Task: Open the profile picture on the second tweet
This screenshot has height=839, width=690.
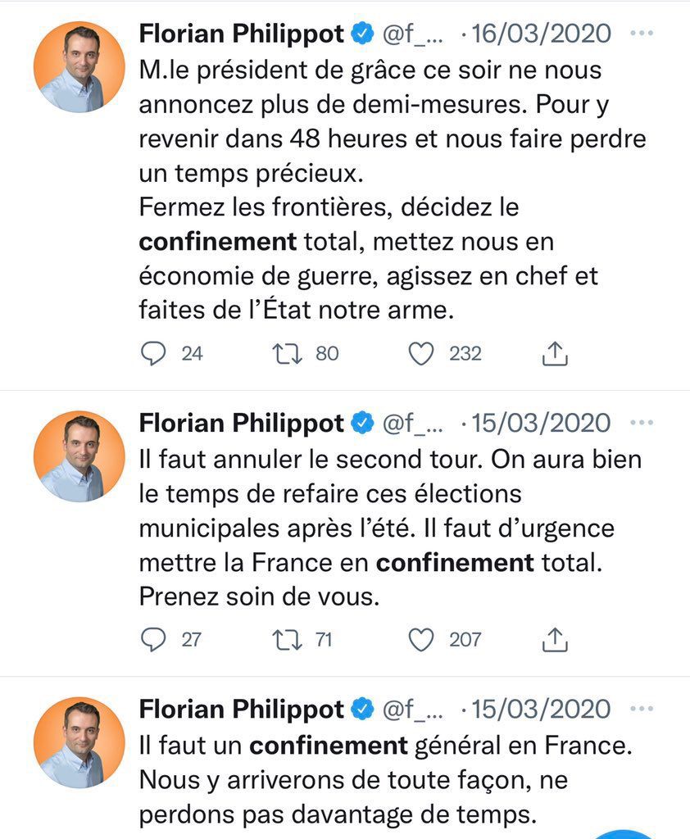Action: [x=79, y=456]
